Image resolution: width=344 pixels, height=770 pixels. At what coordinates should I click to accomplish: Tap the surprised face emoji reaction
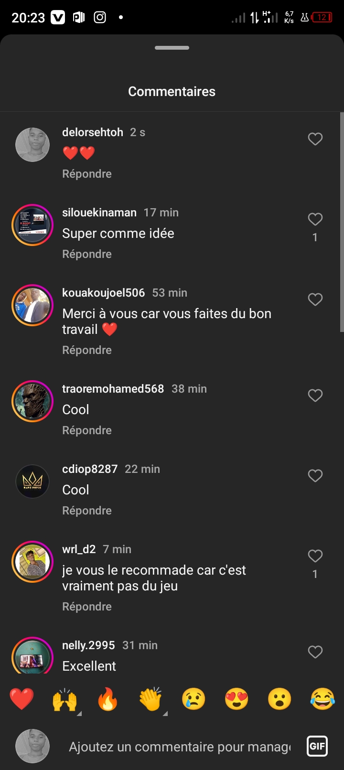279,699
